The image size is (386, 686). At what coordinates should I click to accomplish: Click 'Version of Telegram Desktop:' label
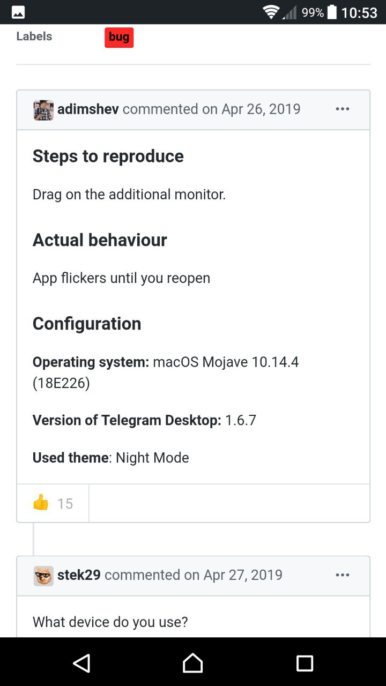tap(127, 420)
